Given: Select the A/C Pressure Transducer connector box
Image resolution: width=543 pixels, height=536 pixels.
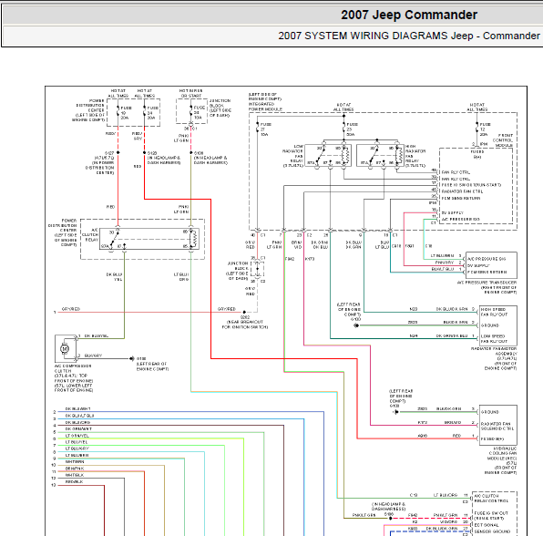Looking at the screenshot, I should tap(491, 265).
